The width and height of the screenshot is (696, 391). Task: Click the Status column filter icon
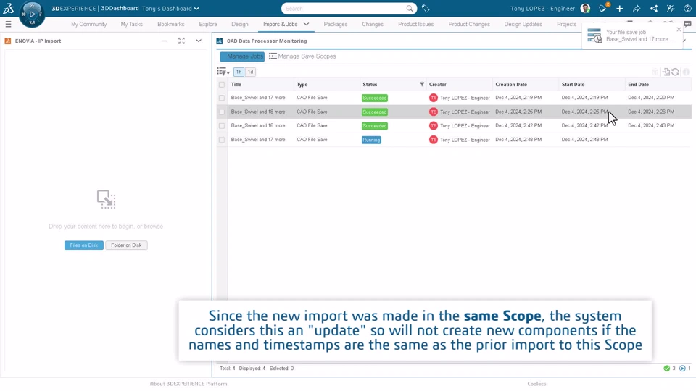click(x=422, y=84)
